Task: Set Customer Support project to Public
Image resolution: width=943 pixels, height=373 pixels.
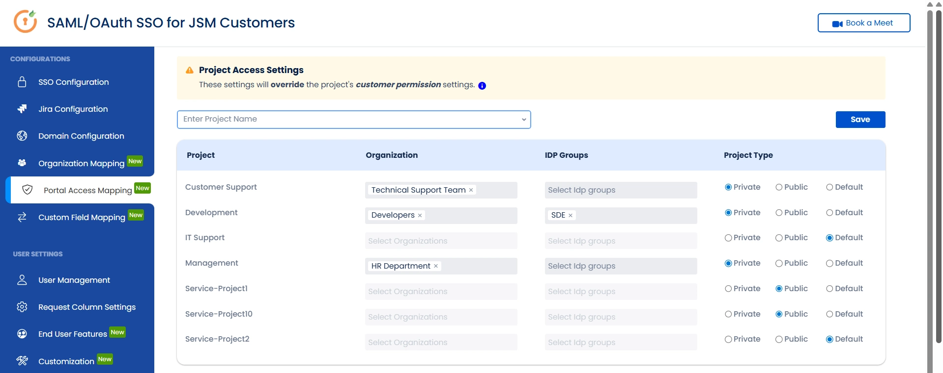Action: [x=779, y=187]
